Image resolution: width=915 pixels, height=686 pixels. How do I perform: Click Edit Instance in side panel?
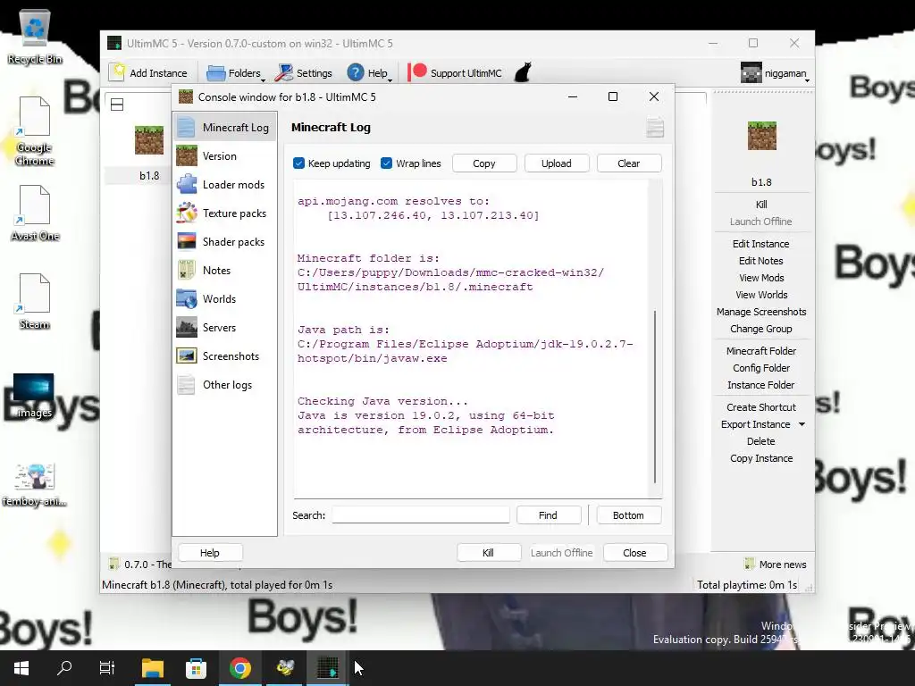(761, 243)
